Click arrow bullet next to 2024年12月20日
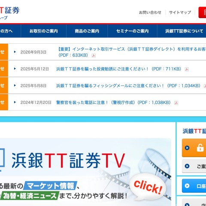206x206 pixels. (15, 102)
